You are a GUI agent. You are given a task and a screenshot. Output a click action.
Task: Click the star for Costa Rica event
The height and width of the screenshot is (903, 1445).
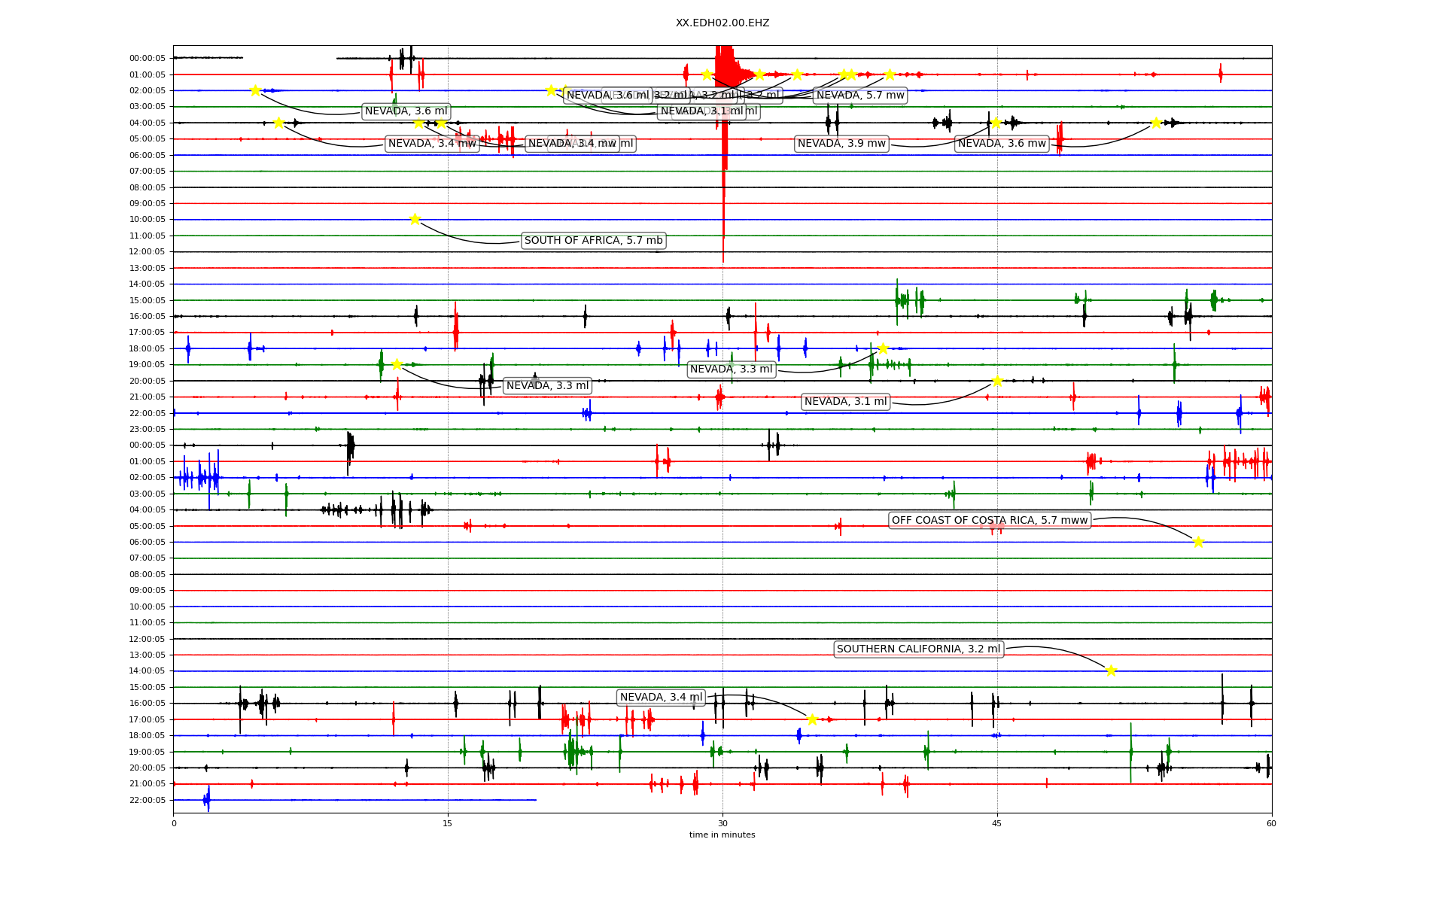click(1198, 542)
